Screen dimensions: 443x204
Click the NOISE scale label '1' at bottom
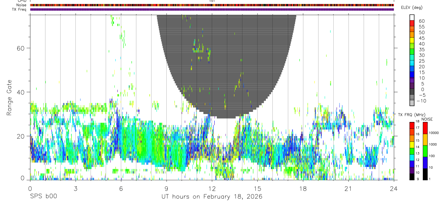tap(430, 179)
